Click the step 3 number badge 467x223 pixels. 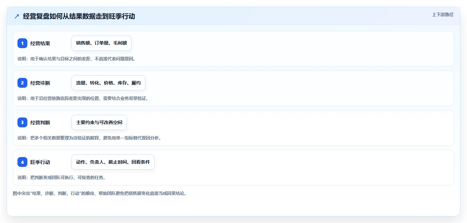22,122
